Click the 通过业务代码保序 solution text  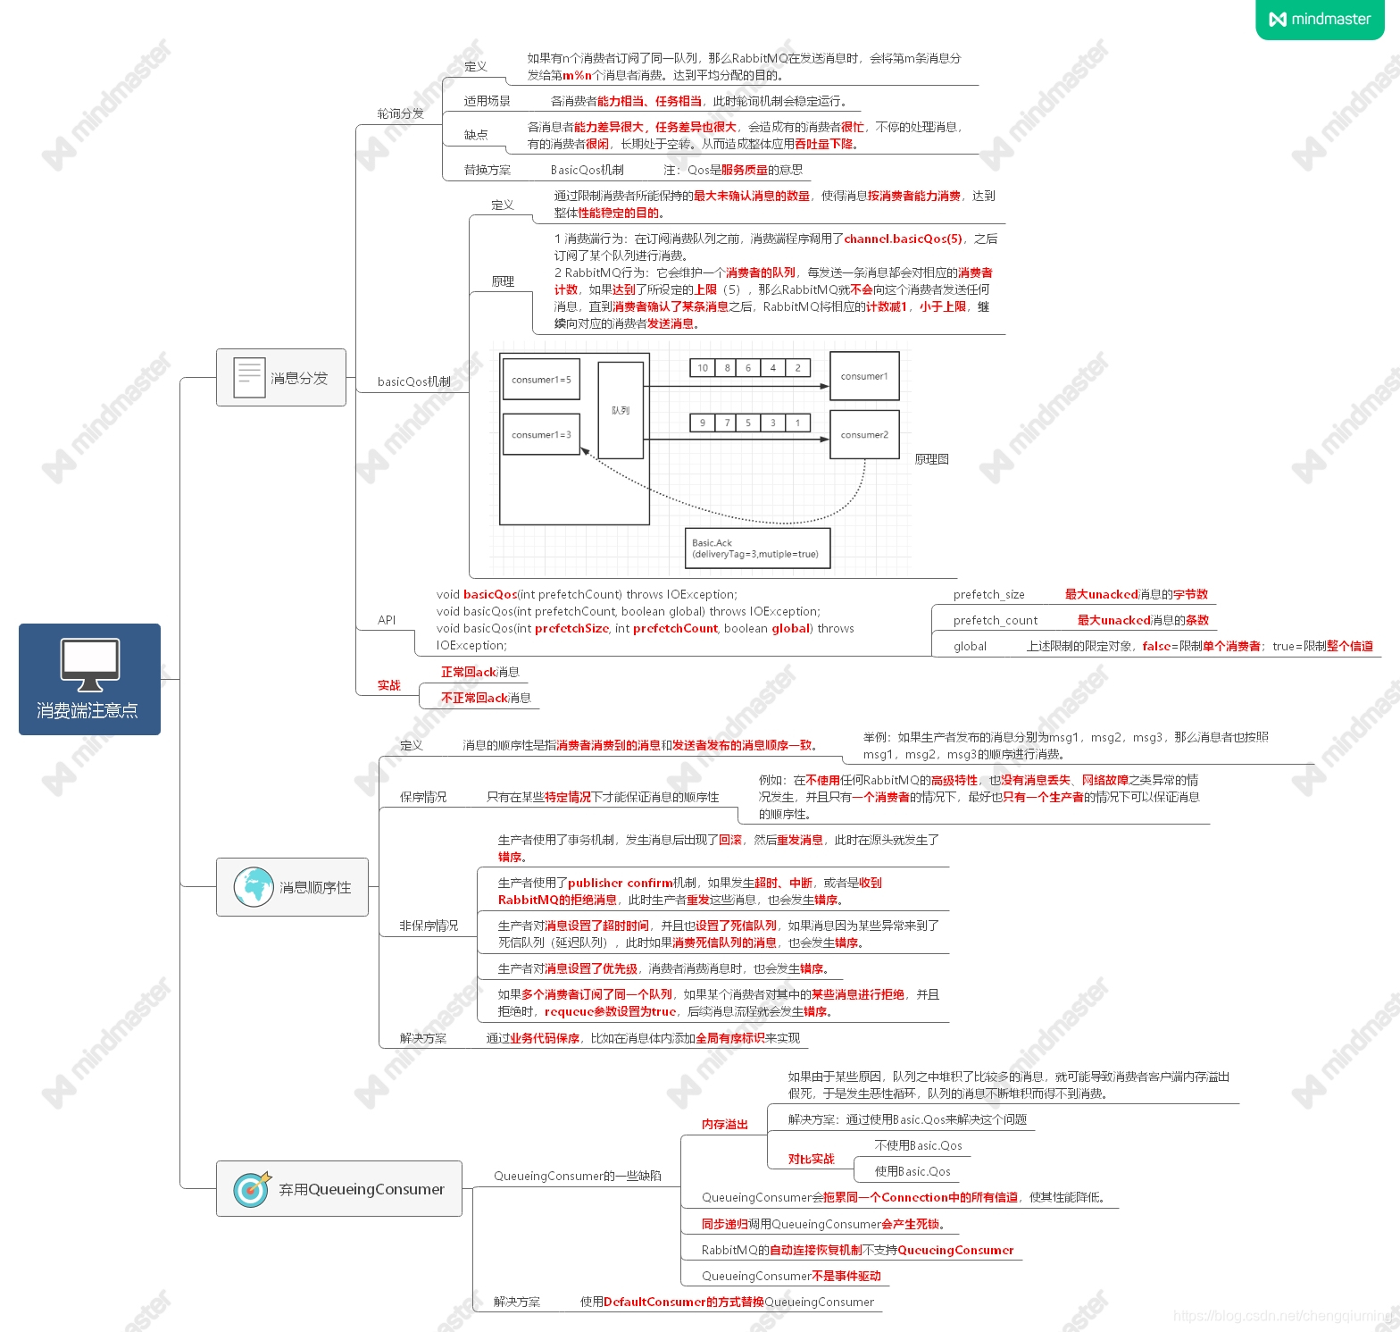(x=643, y=1038)
